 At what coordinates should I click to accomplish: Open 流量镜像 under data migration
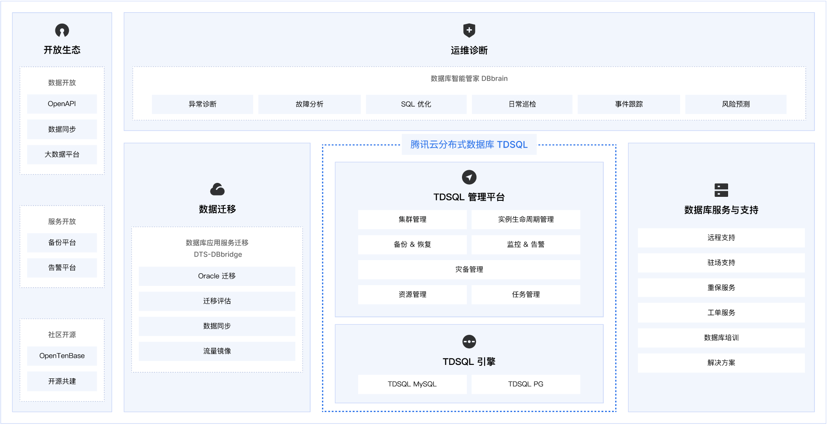pyautogui.click(x=217, y=351)
